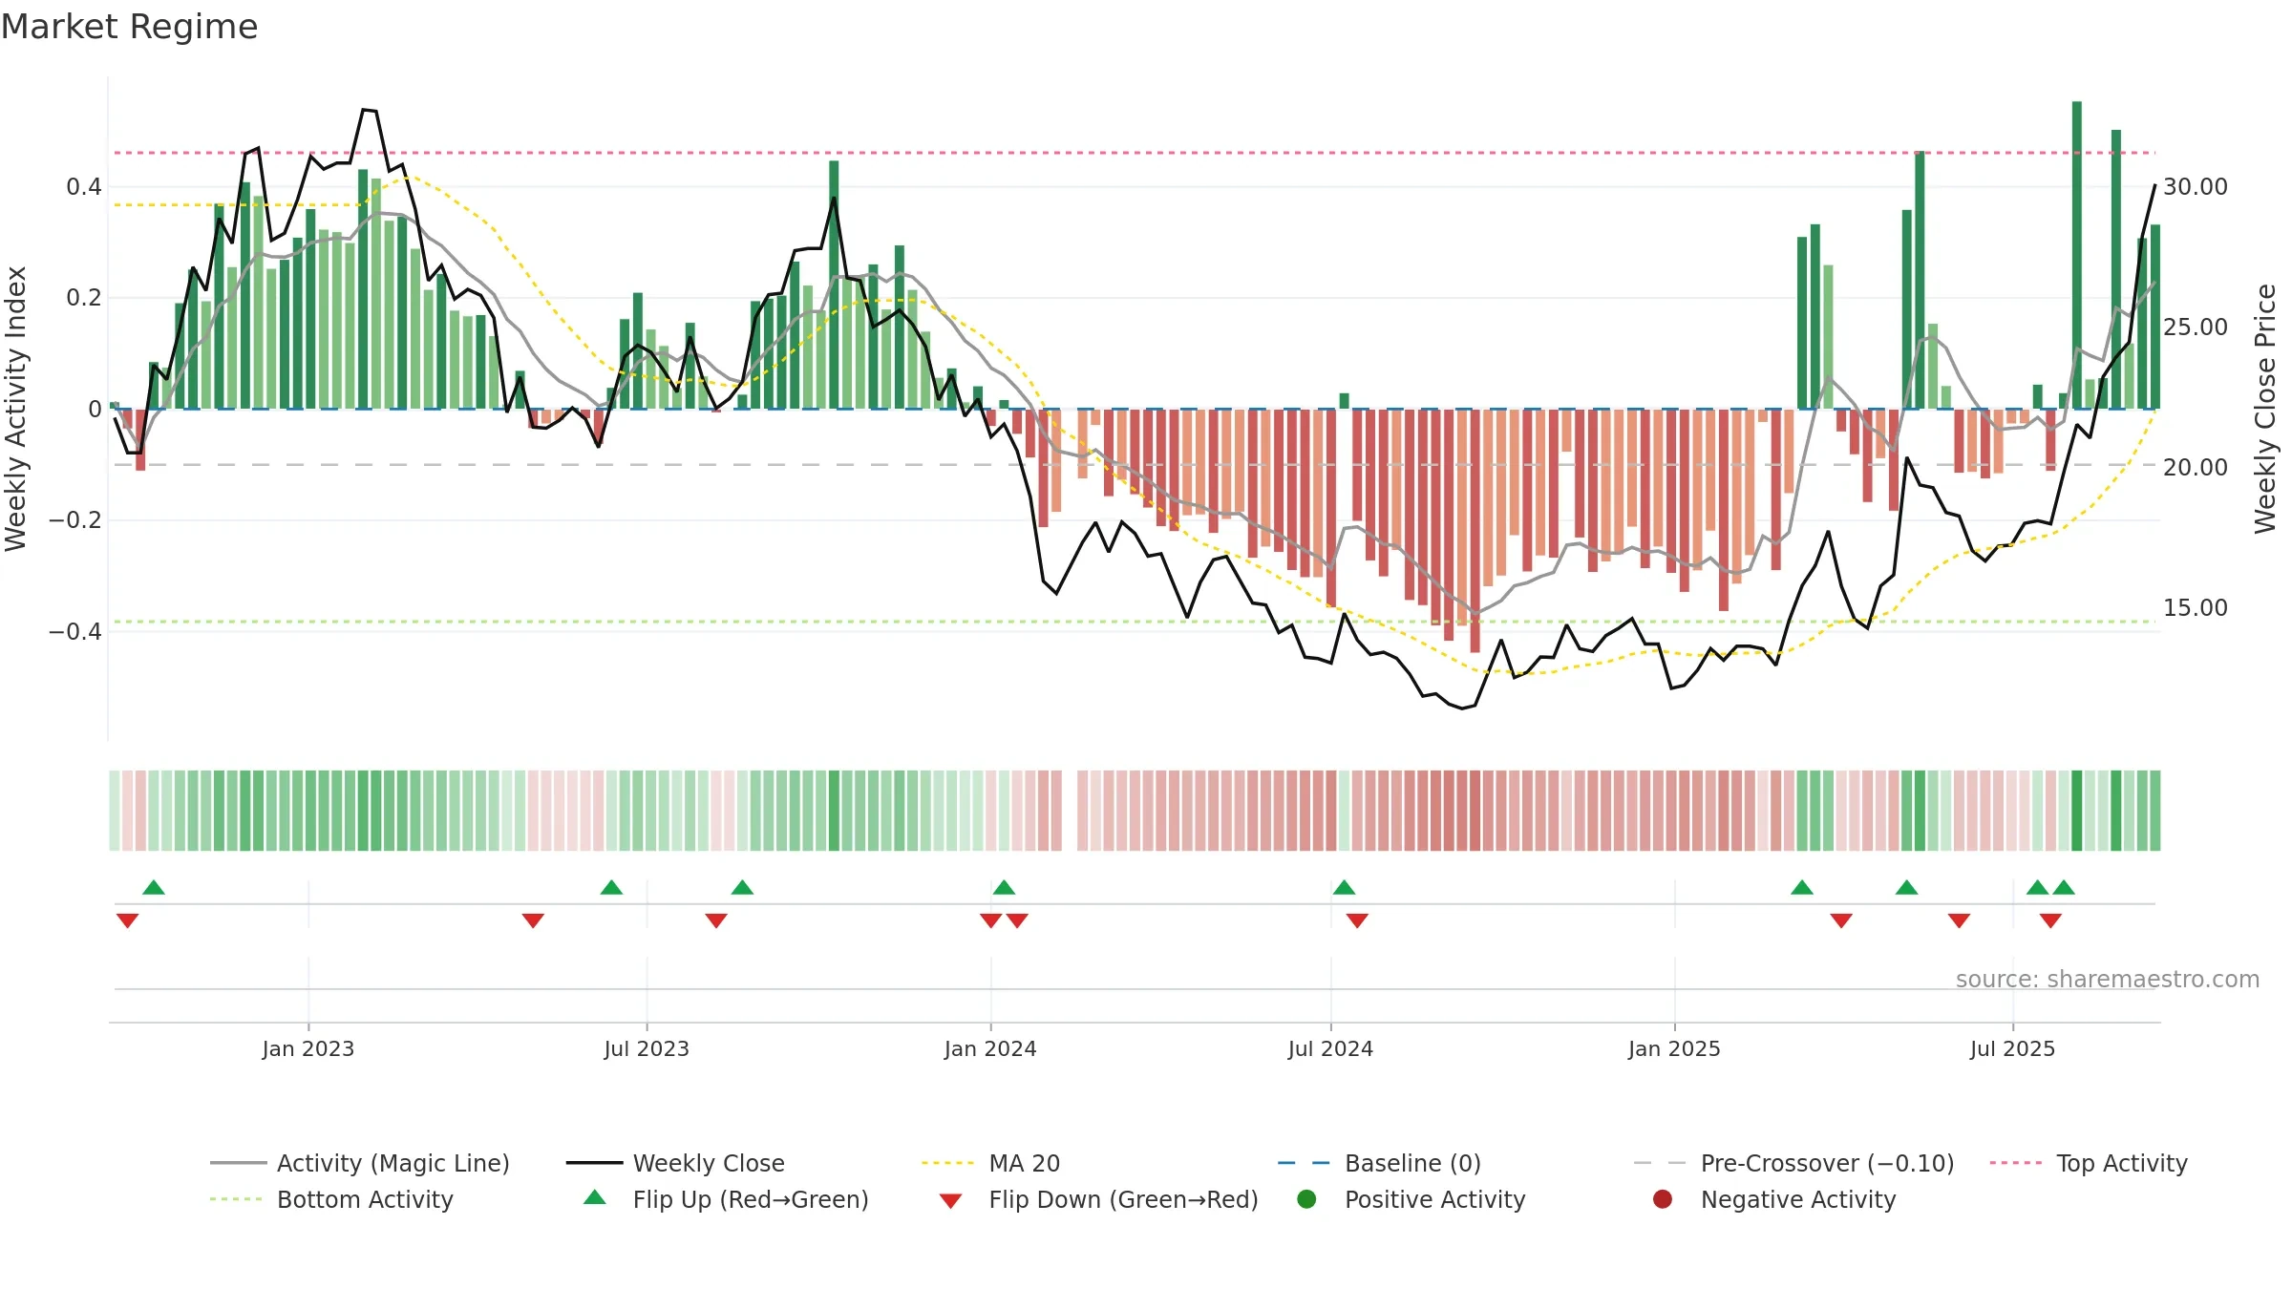The image size is (2292, 1289).
Task: Toggle Activity (Magic Line) legend entry
Action: point(360,1163)
